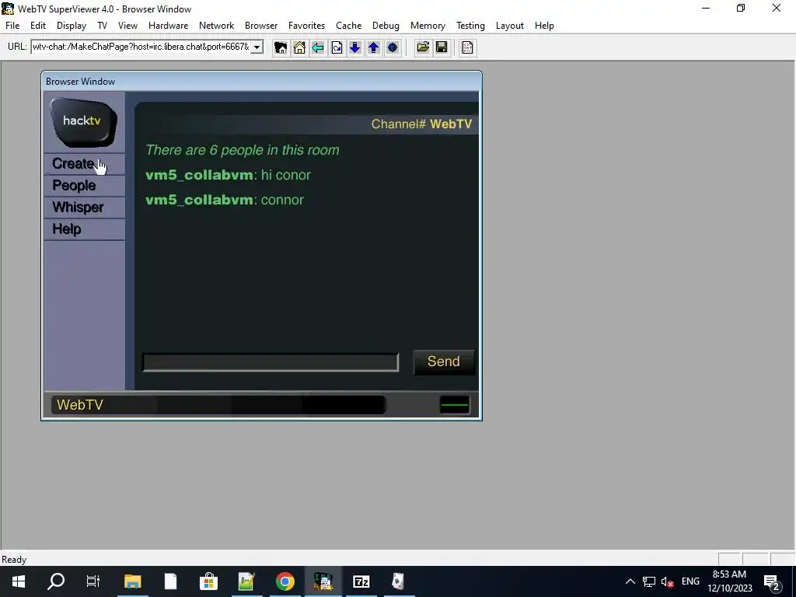Open the Favorites menu
This screenshot has height=597, width=796.
306,26
